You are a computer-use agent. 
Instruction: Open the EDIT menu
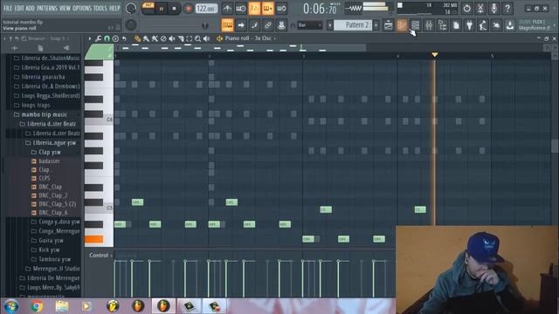tap(19, 8)
